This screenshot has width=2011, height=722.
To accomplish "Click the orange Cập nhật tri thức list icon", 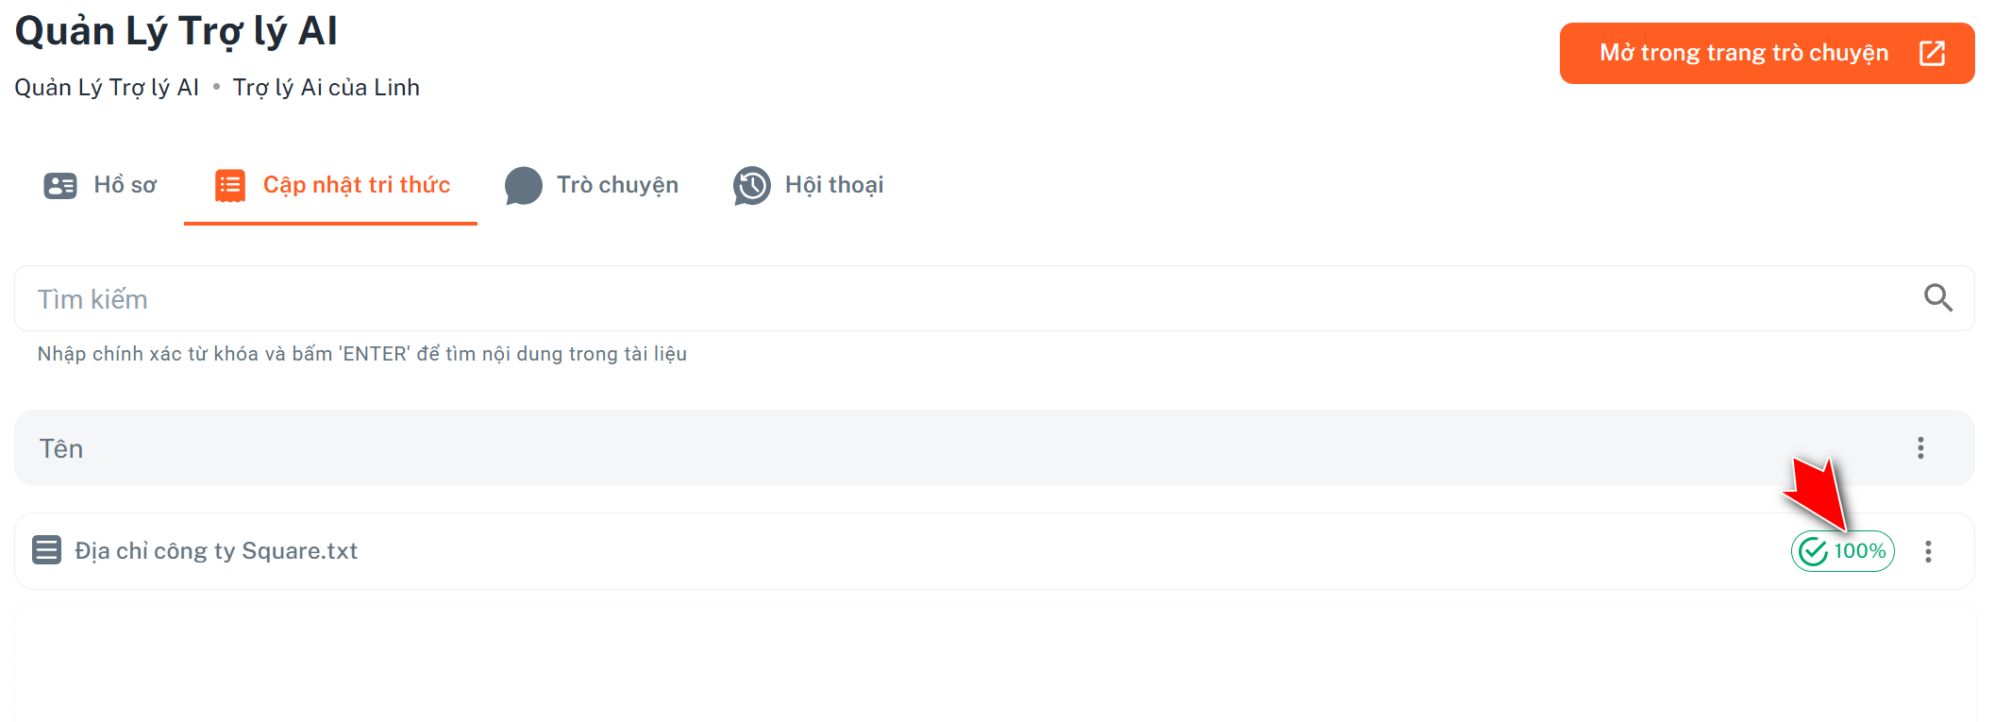I will [x=230, y=185].
